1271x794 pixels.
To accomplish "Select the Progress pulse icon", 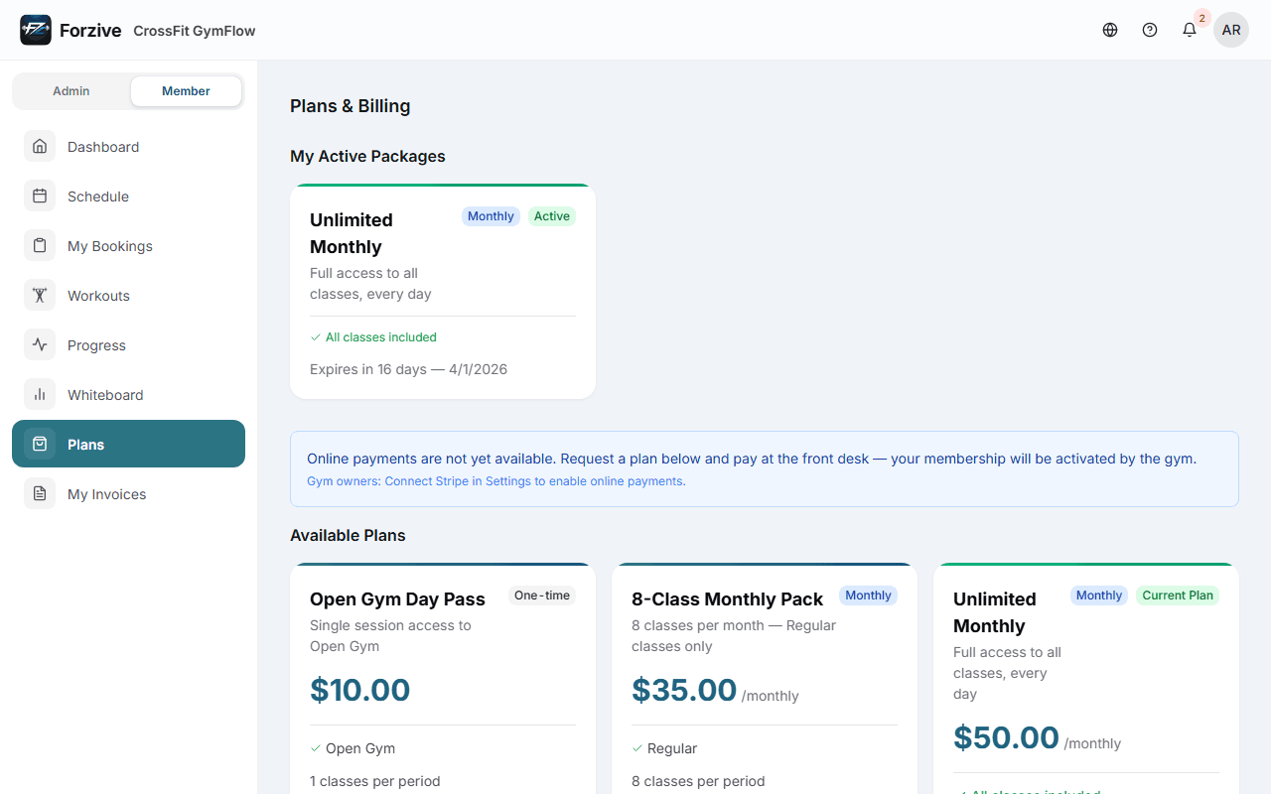I will pyautogui.click(x=40, y=344).
